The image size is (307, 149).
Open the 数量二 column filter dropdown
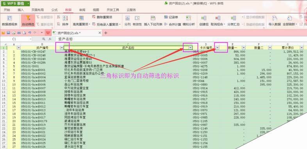[270, 48]
